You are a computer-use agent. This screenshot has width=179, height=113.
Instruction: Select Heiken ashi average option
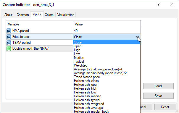(x=107, y=108)
